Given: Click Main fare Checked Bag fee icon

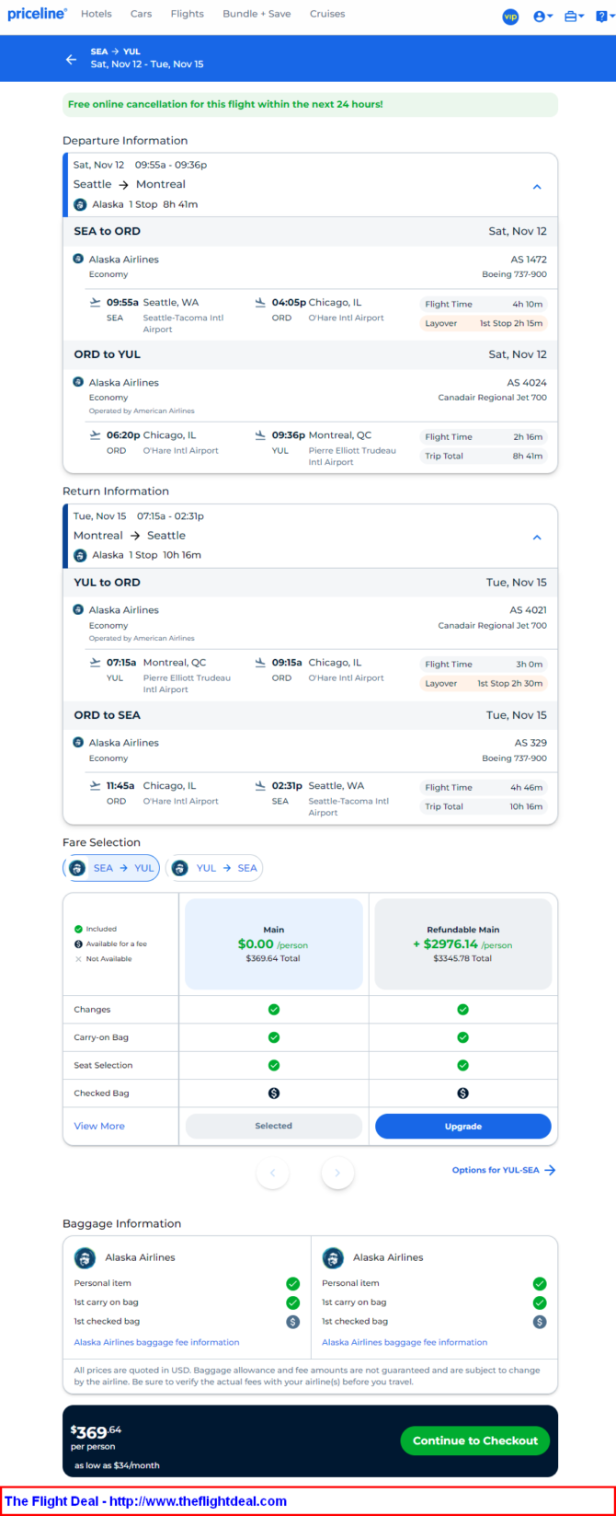Looking at the screenshot, I should 274,1094.
